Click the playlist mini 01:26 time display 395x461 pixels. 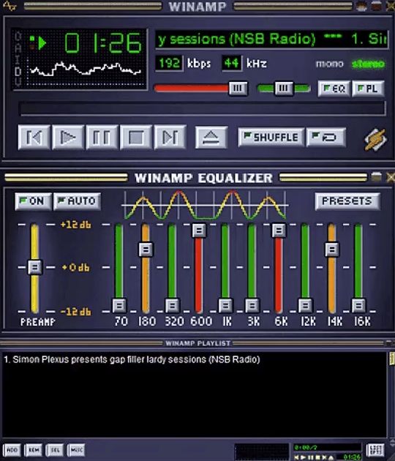pyautogui.click(x=352, y=457)
